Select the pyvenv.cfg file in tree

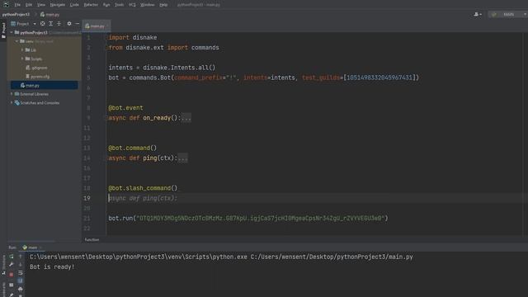[38, 77]
